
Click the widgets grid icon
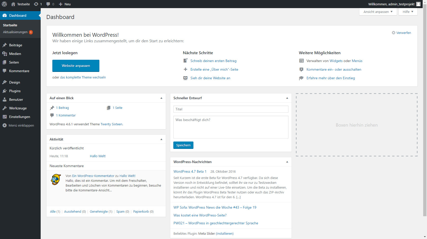point(301,61)
